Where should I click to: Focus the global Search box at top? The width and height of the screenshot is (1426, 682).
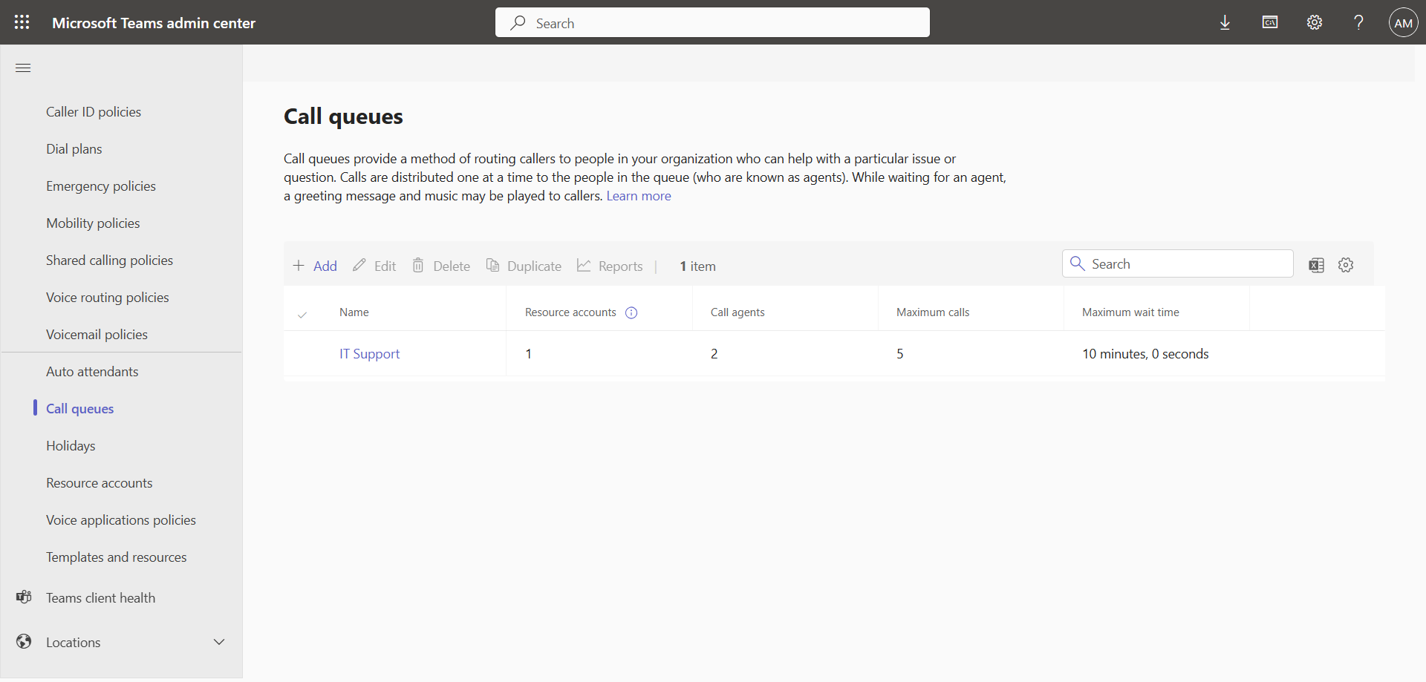click(x=712, y=23)
